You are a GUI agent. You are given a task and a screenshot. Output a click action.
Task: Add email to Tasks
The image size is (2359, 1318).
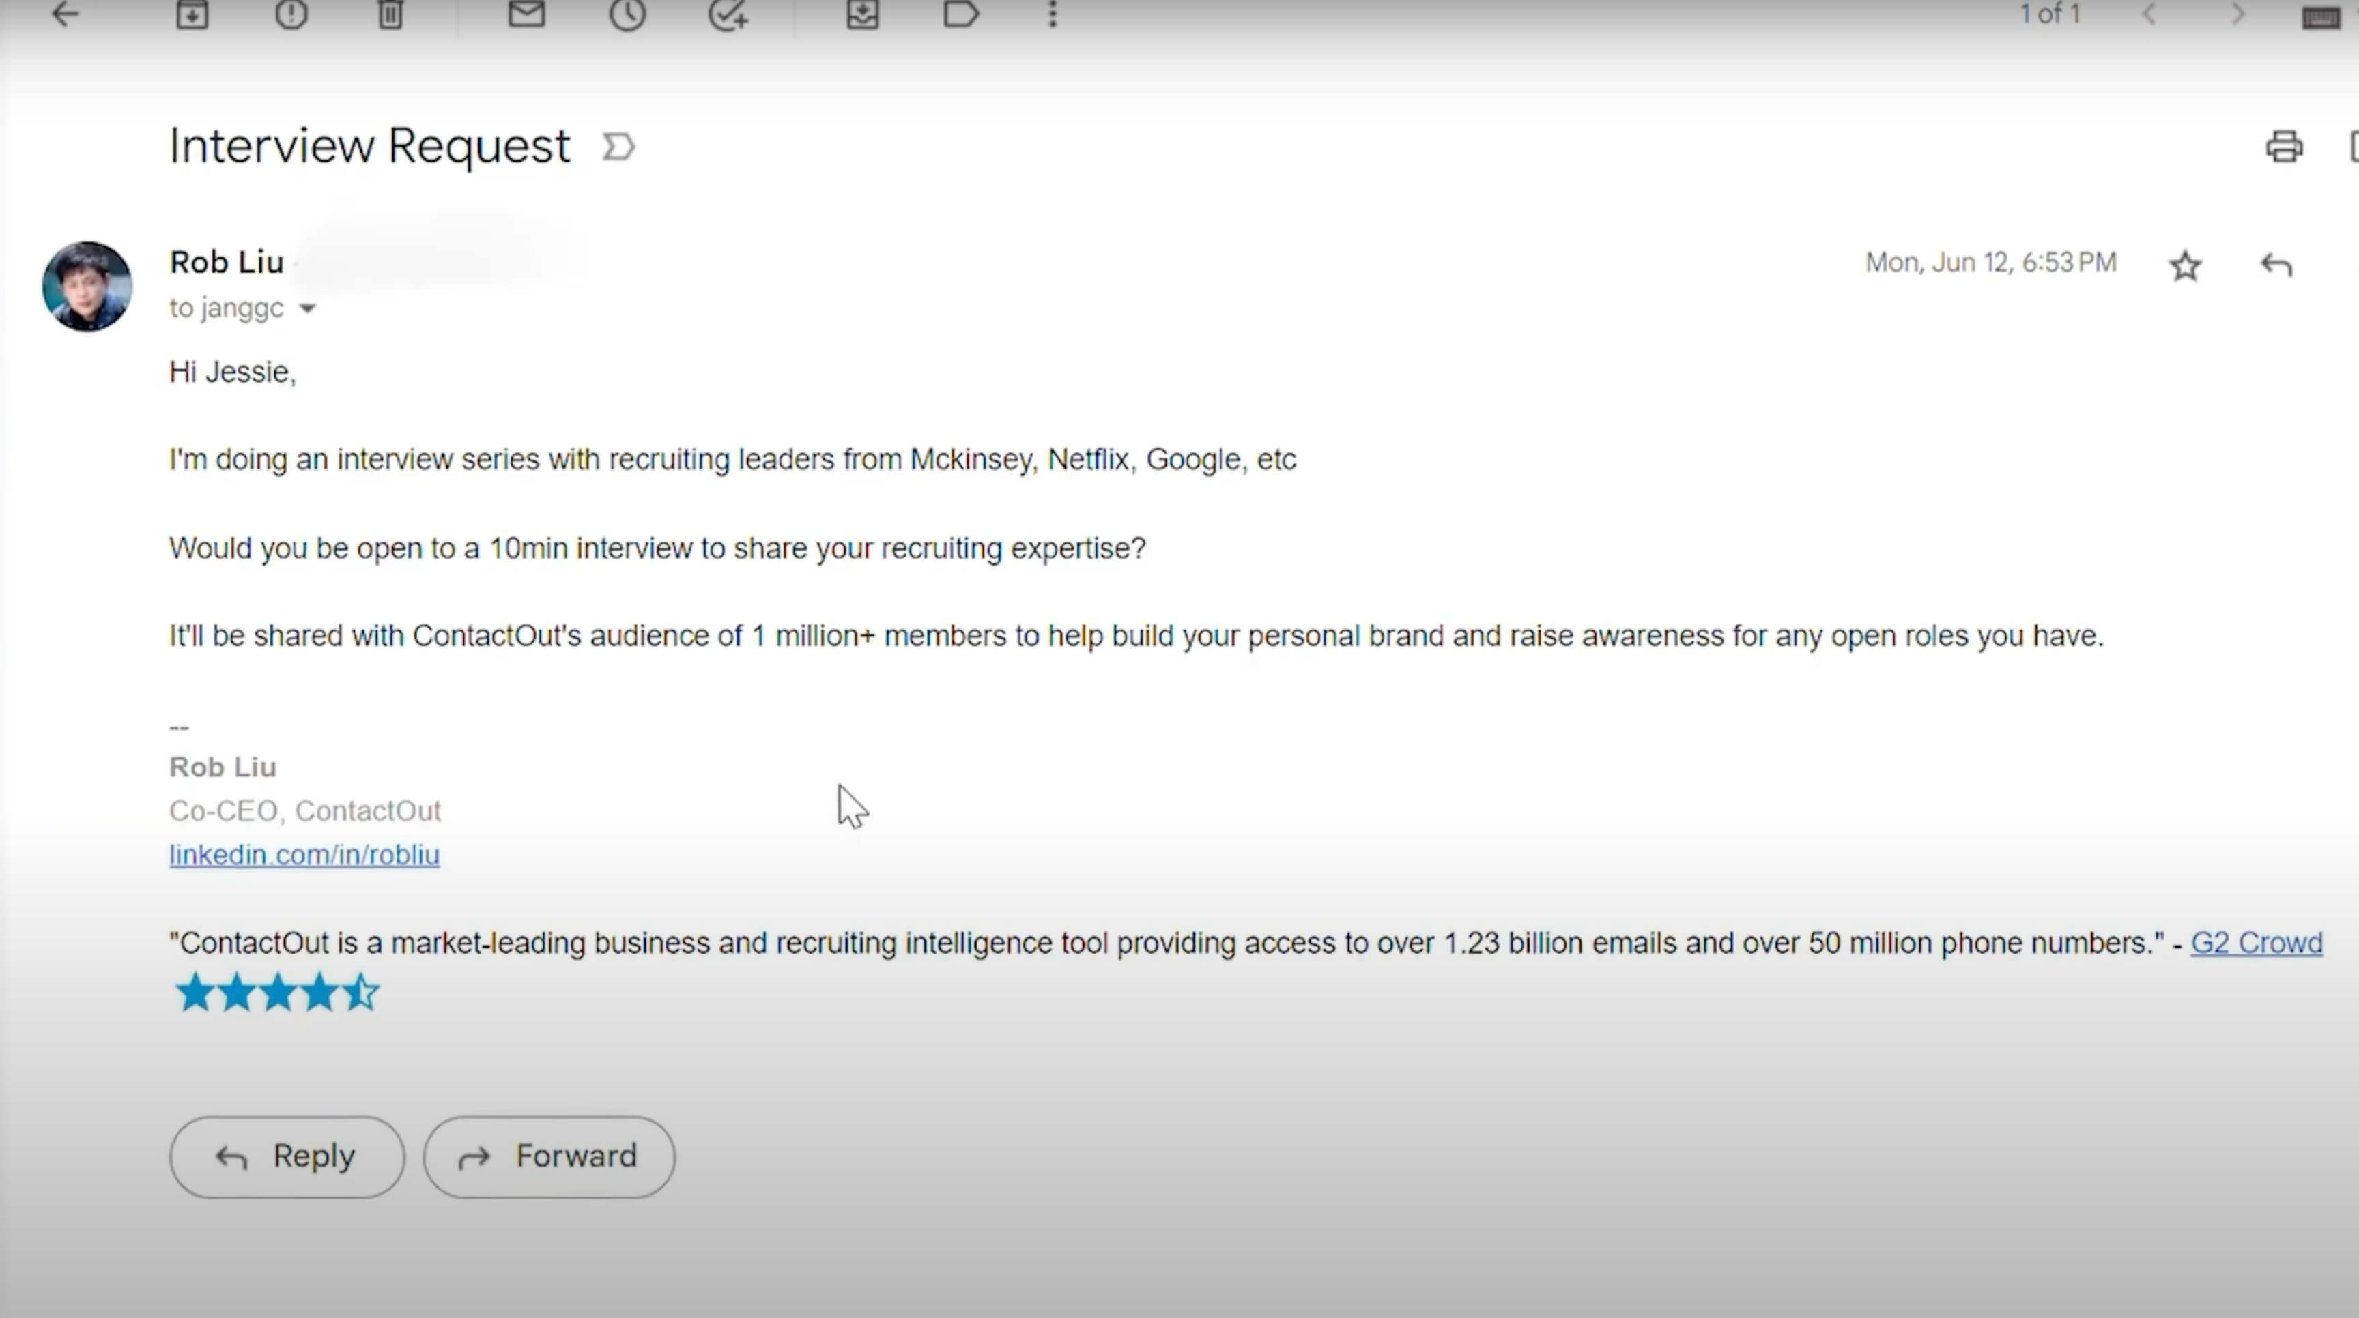click(728, 14)
